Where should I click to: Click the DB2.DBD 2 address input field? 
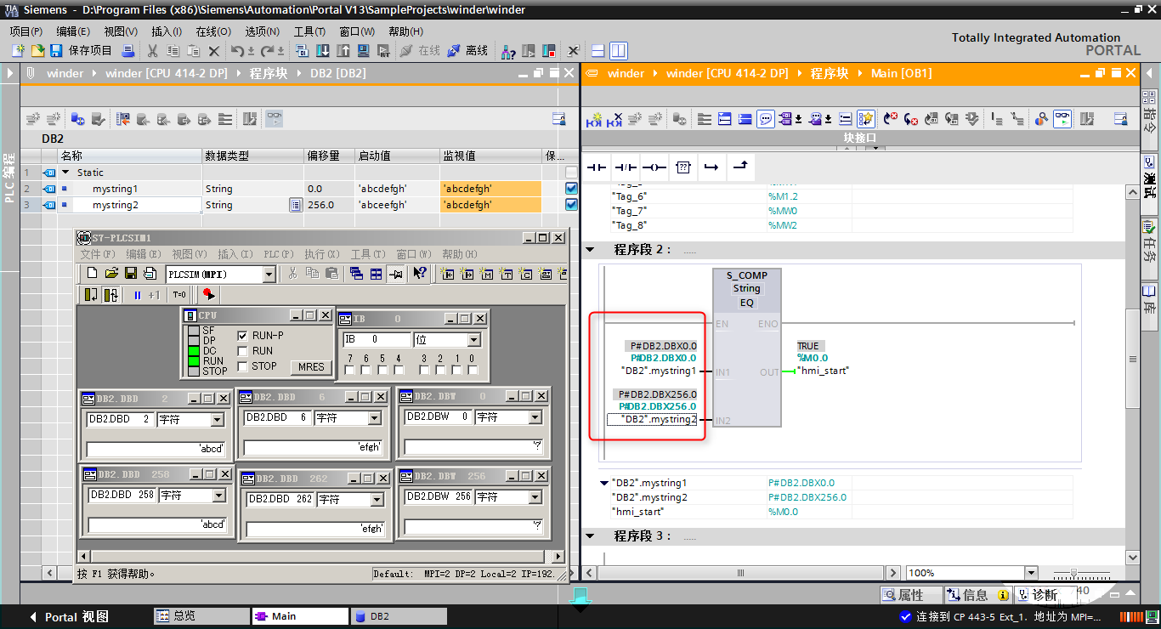(x=121, y=419)
